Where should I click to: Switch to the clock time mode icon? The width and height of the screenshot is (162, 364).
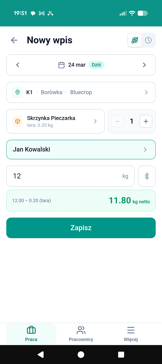(x=148, y=40)
